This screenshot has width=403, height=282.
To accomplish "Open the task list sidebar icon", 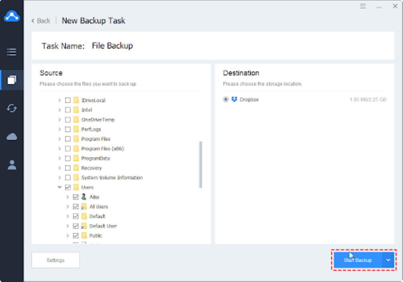I will click(x=12, y=52).
